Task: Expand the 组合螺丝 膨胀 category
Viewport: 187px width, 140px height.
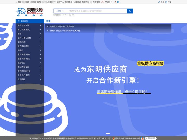Action: click(x=40, y=46)
